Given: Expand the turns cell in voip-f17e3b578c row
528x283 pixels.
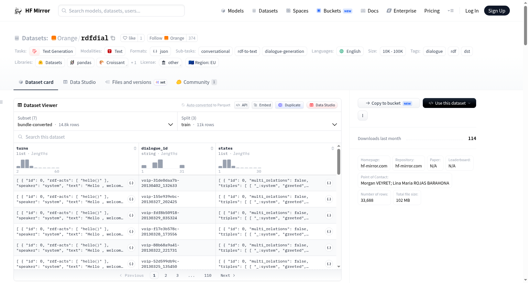Looking at the screenshot, I should [x=131, y=231].
